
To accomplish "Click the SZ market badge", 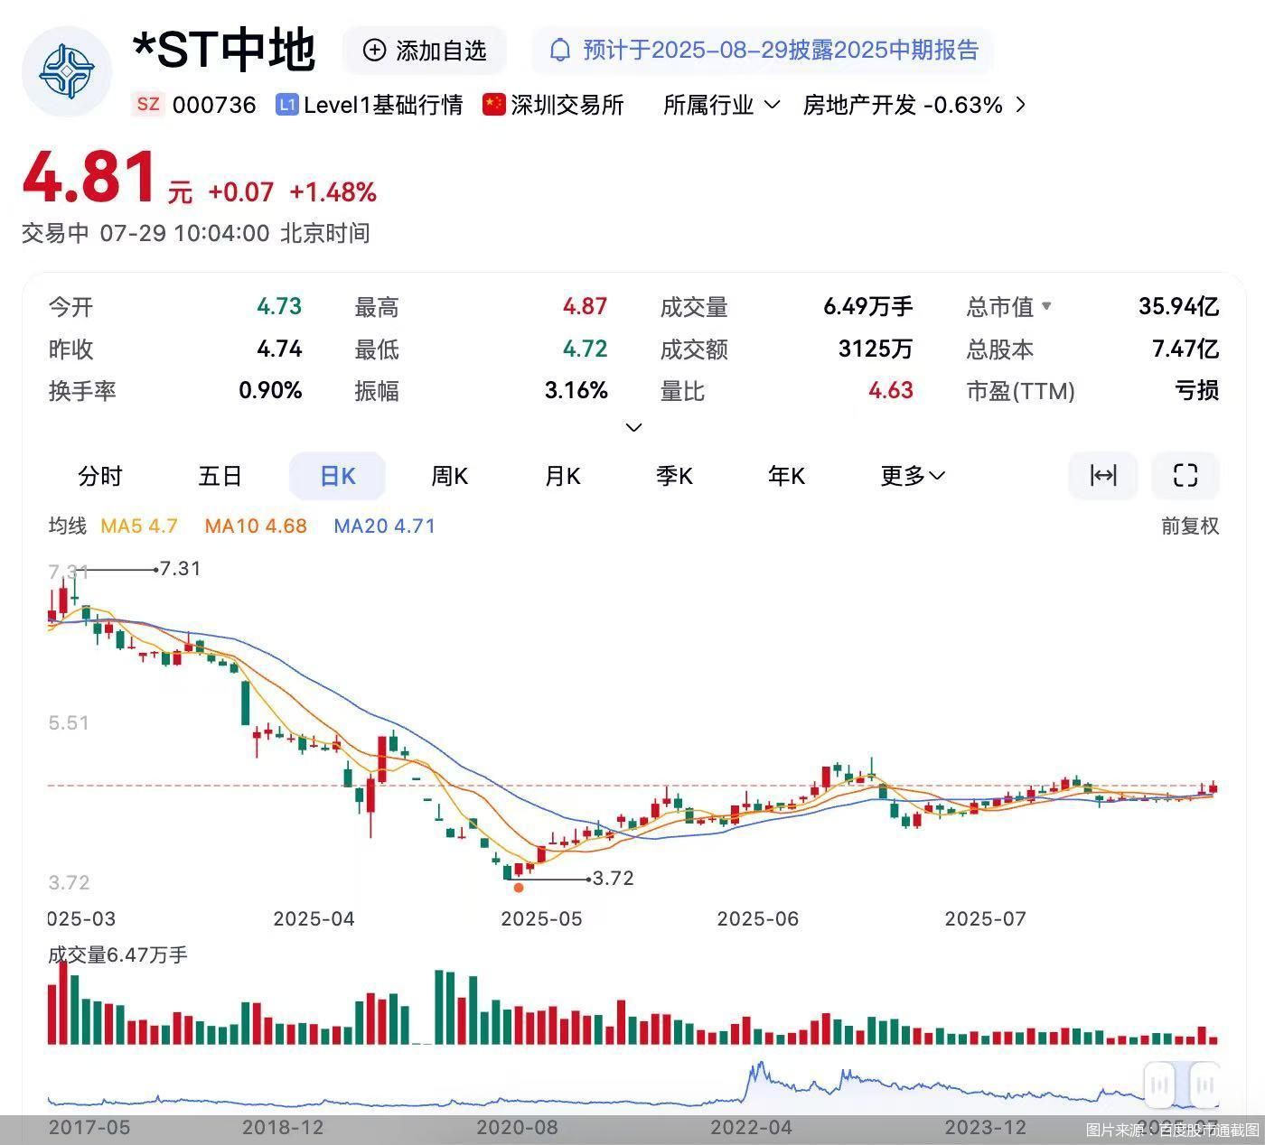I will 148,104.
